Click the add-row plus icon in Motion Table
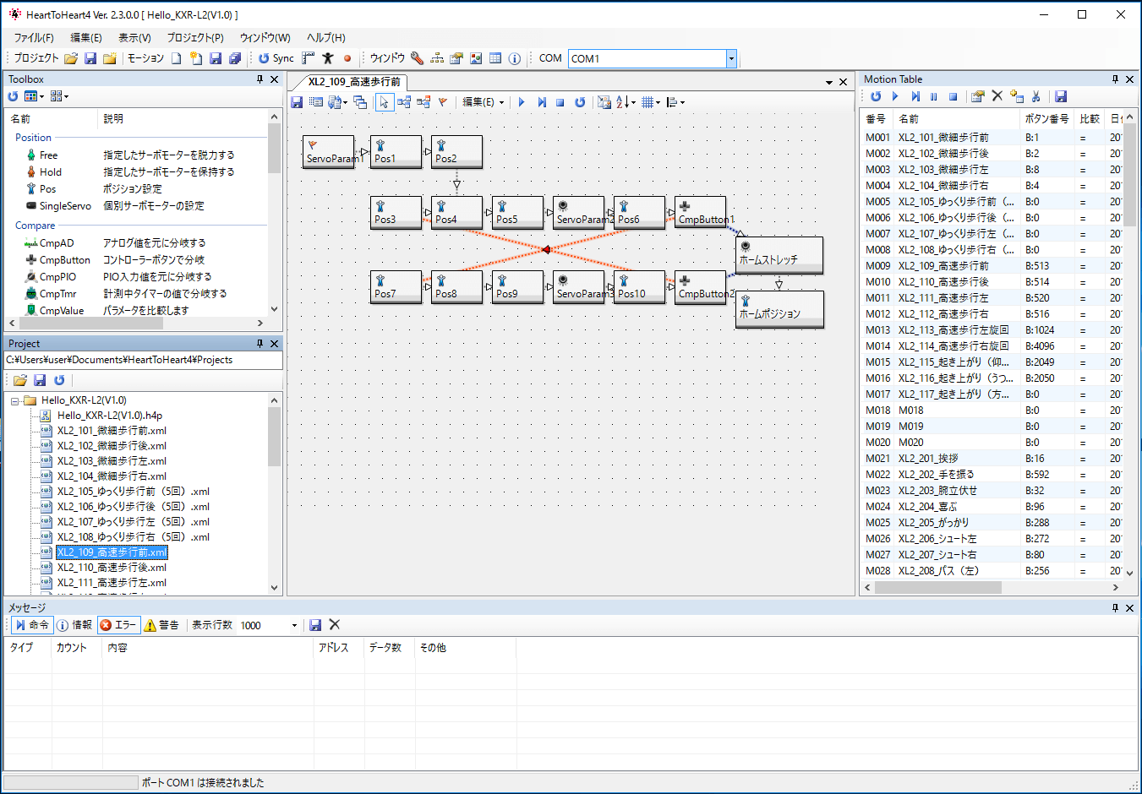This screenshot has height=794, width=1142. (1017, 96)
